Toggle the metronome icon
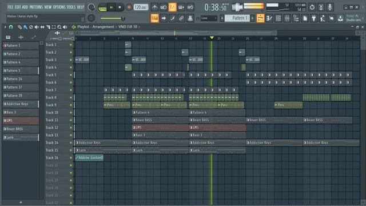 click(154, 7)
